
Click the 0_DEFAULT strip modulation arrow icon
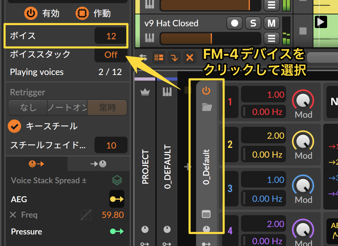click(x=167, y=244)
